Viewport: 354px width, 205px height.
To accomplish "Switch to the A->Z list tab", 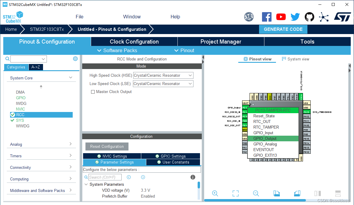I will tap(36, 67).
